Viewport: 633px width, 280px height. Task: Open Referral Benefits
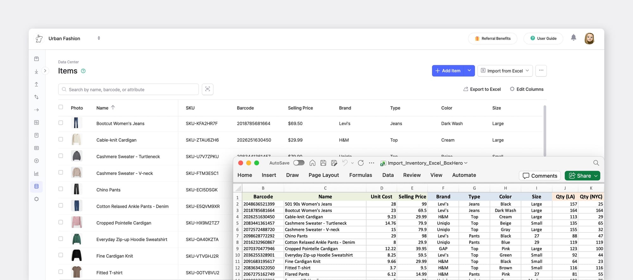tap(492, 39)
